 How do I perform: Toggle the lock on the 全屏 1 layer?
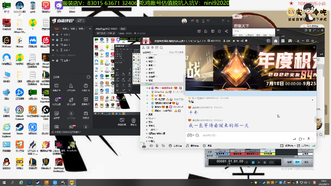tap(57, 60)
